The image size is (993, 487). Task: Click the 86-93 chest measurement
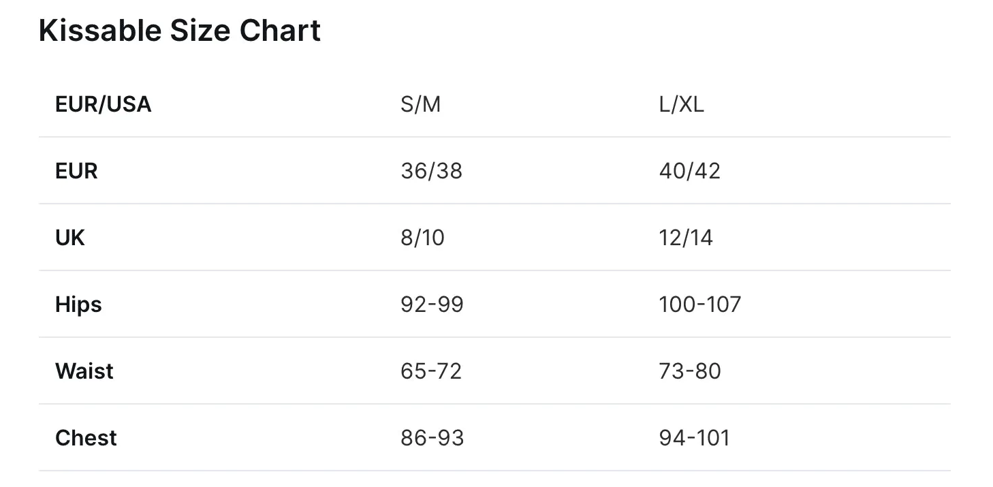432,438
